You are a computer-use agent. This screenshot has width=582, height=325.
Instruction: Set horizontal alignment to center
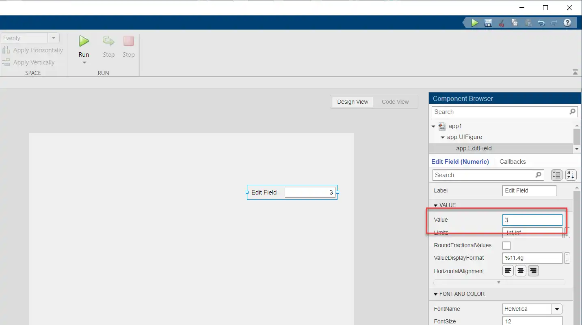[x=521, y=271]
